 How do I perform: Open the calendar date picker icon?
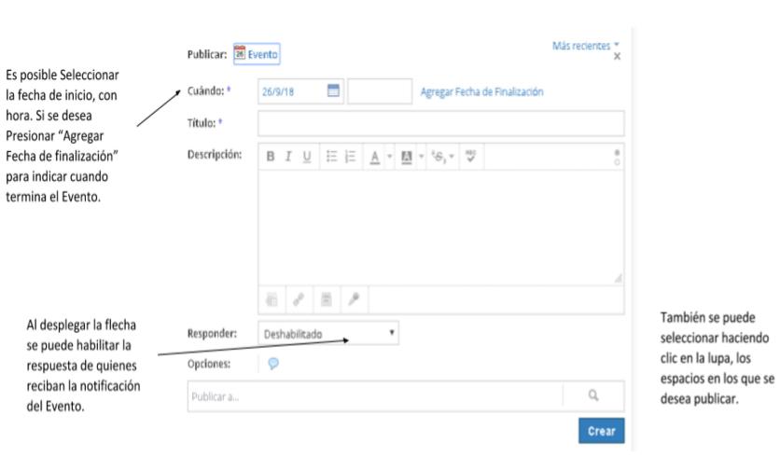pyautogui.click(x=333, y=91)
